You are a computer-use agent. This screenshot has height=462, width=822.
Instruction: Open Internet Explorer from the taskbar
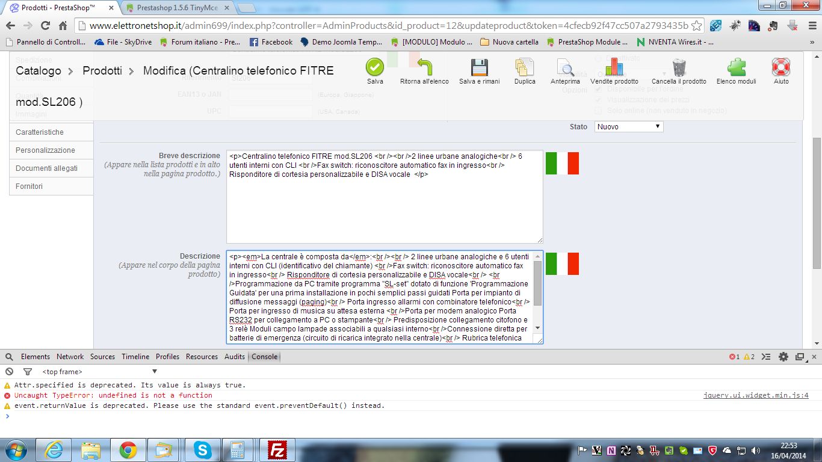pos(54,450)
